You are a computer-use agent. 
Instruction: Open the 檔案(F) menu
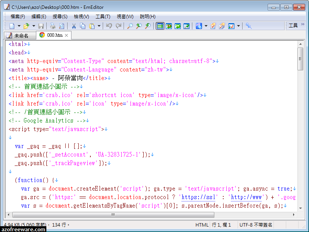[18, 17]
